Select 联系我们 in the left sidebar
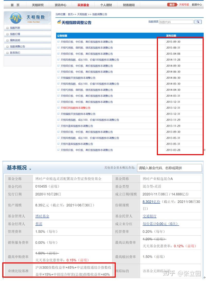 click(x=15, y=53)
